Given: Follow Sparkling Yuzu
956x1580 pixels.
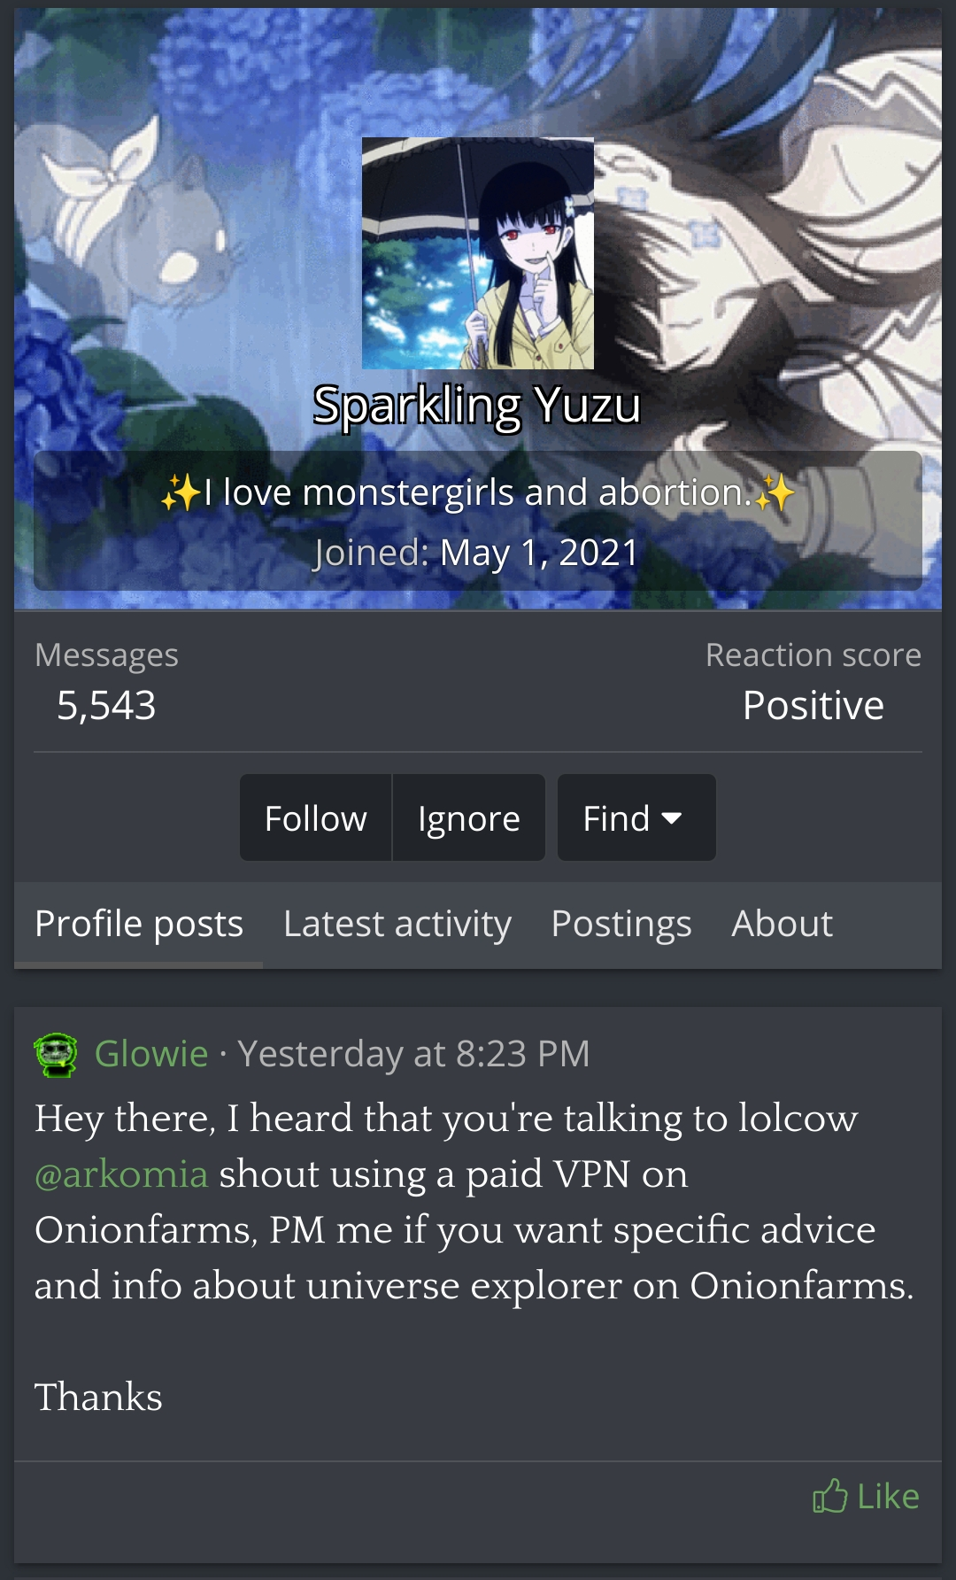Looking at the screenshot, I should [316, 817].
